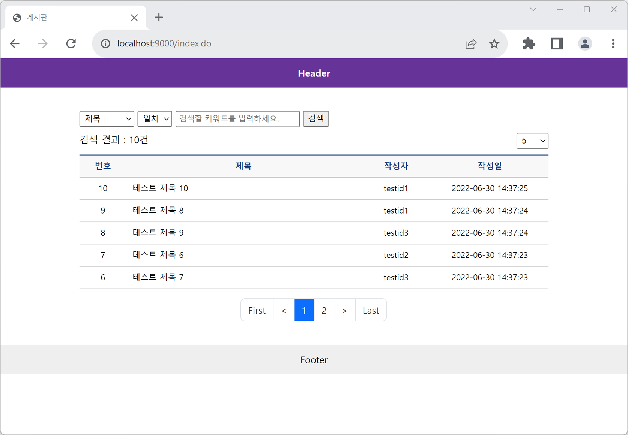Click author testid2 in row 7
Viewport: 628px width, 435px height.
tap(396, 255)
